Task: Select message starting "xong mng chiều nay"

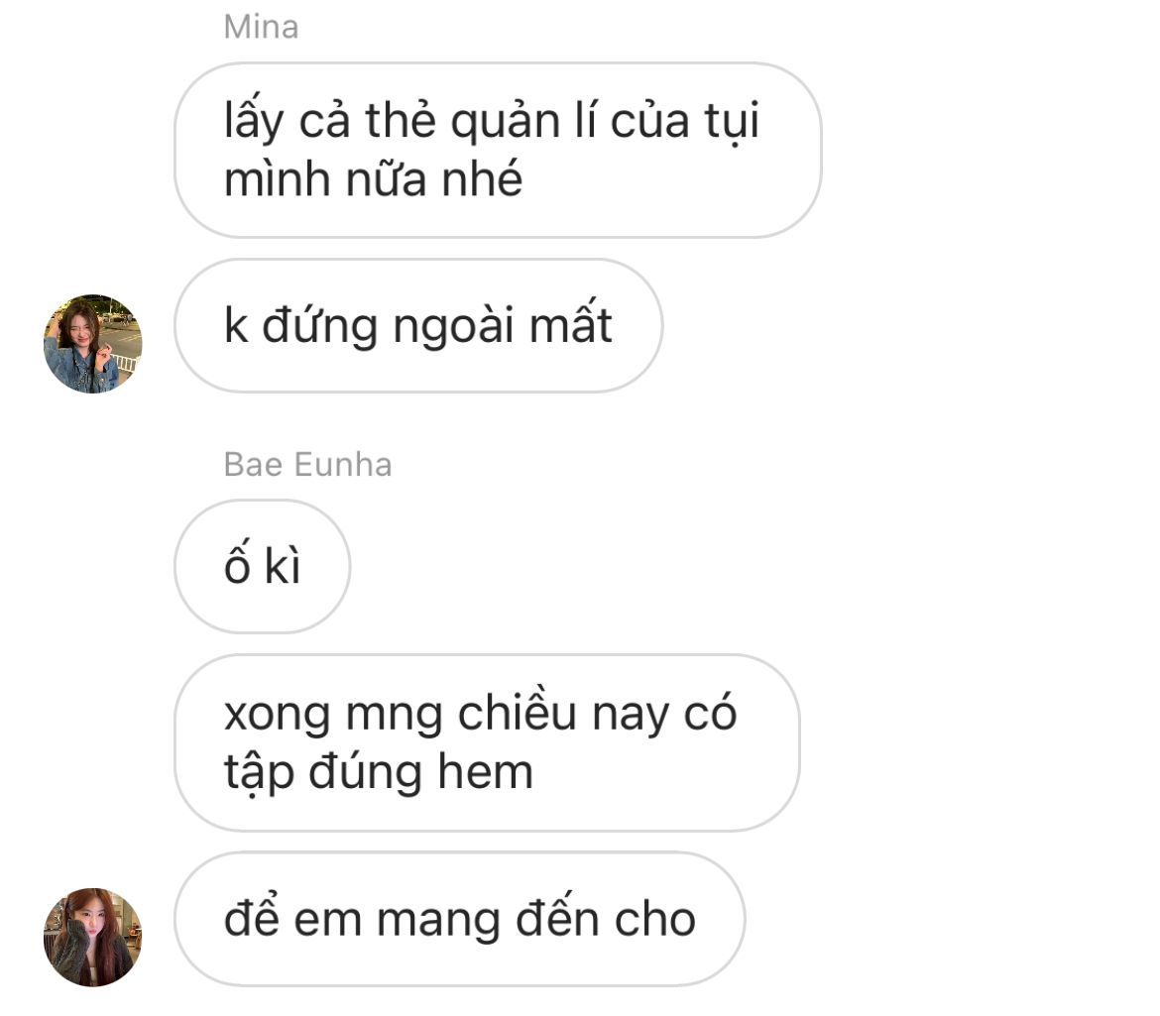Action: pyautogui.click(x=487, y=742)
